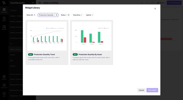Click the New badge on Production Quantity By Asset
The image size is (183, 100).
click(x=75, y=54)
